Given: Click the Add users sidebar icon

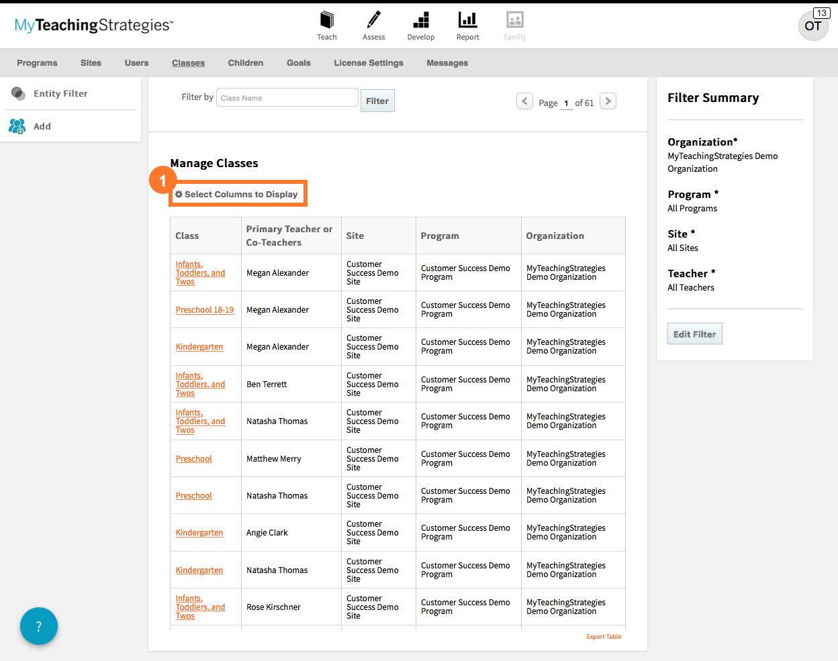Looking at the screenshot, I should [x=16, y=126].
